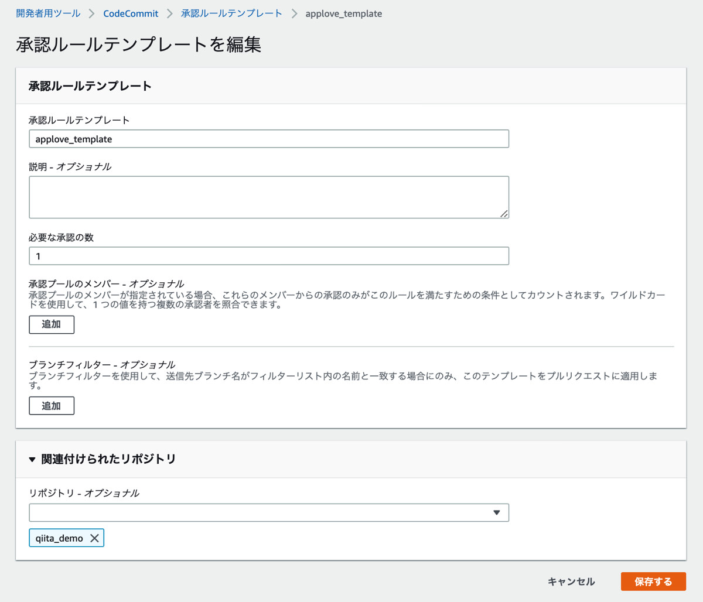Viewport: 703px width, 602px height.
Task: Click 追加 under 承認プールのメンバー
Action: pyautogui.click(x=52, y=324)
